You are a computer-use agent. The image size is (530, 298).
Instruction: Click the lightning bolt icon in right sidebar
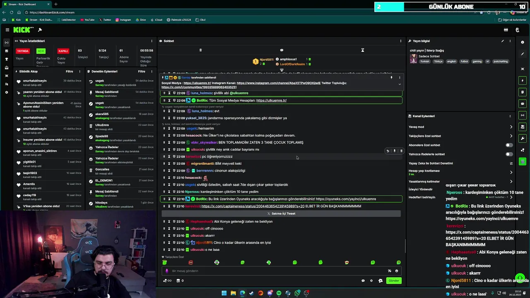(x=523, y=80)
